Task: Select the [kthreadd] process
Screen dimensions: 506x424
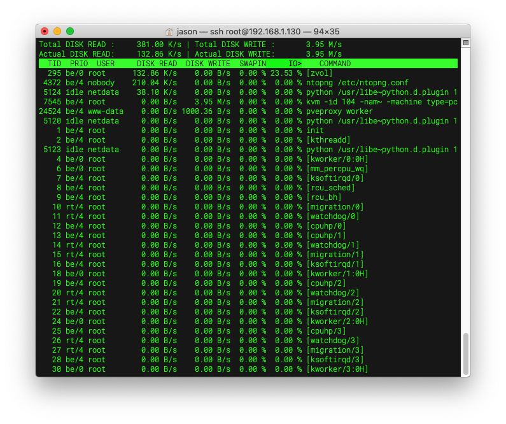Action: [328, 140]
